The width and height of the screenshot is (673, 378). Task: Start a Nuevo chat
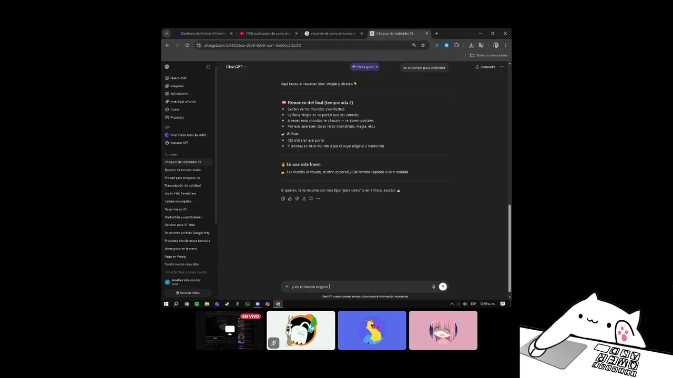[x=176, y=78]
